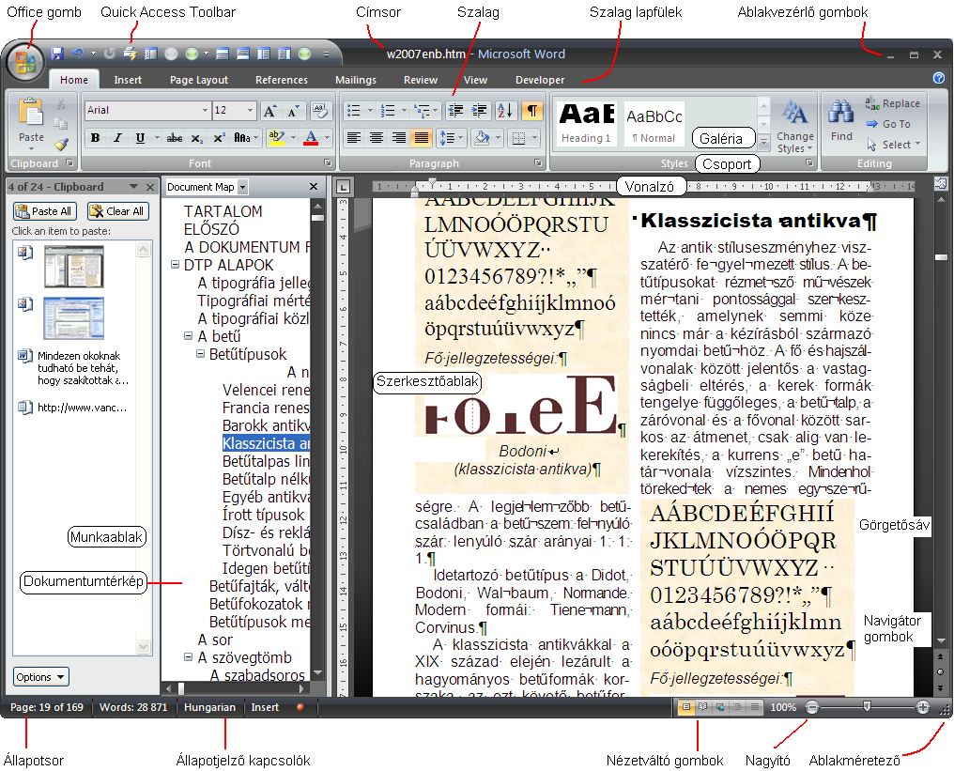Sort text alphabetically
This screenshot has height=771, width=954.
tap(505, 111)
